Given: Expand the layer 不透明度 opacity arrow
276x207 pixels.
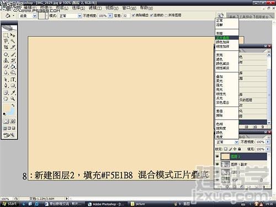Looking at the screenshot, I should pyautogui.click(x=268, y=142).
